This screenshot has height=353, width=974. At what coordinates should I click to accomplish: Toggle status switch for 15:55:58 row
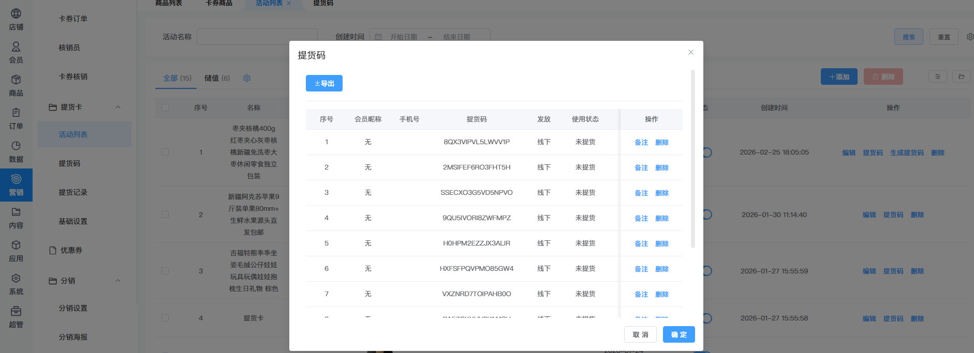coord(707,318)
